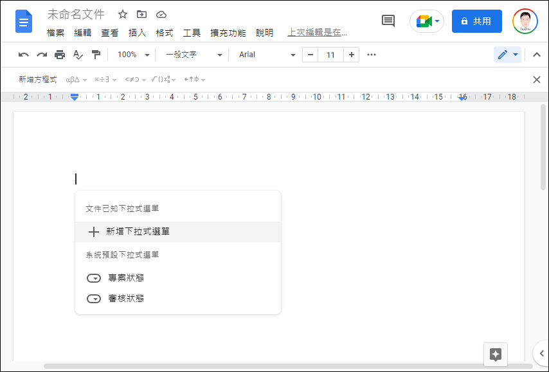Open the 工具 menu

click(192, 33)
